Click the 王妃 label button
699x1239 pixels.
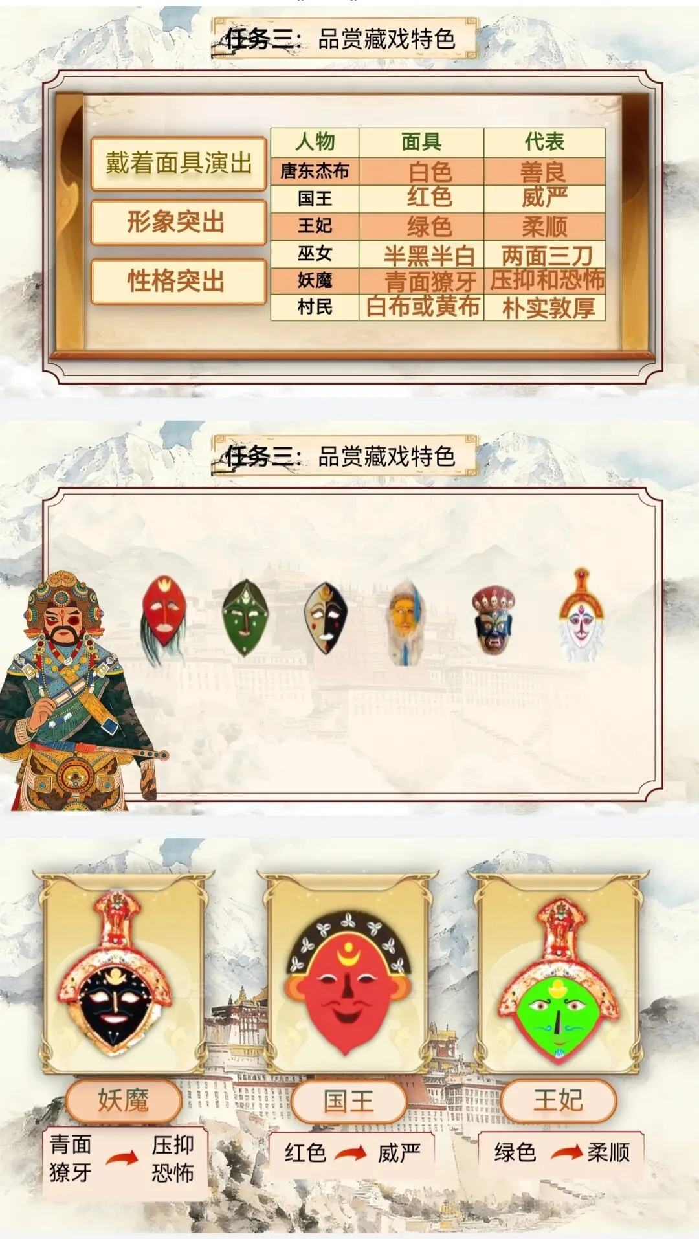point(558,1100)
